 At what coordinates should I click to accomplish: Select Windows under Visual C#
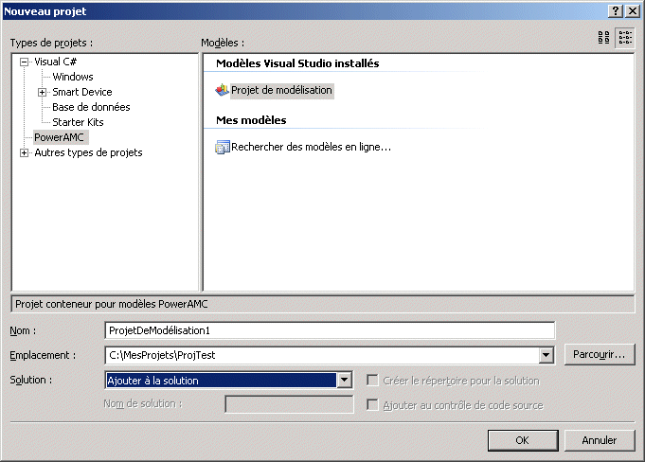click(73, 77)
